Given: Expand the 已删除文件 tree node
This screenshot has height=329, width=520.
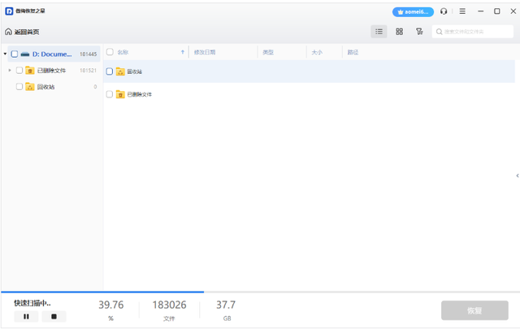Looking at the screenshot, I should pyautogui.click(x=10, y=71).
